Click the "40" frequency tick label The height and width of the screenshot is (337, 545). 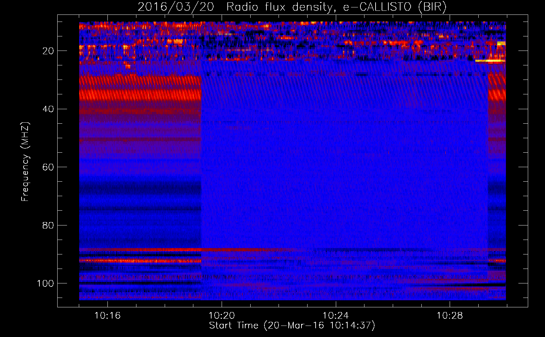(x=48, y=109)
